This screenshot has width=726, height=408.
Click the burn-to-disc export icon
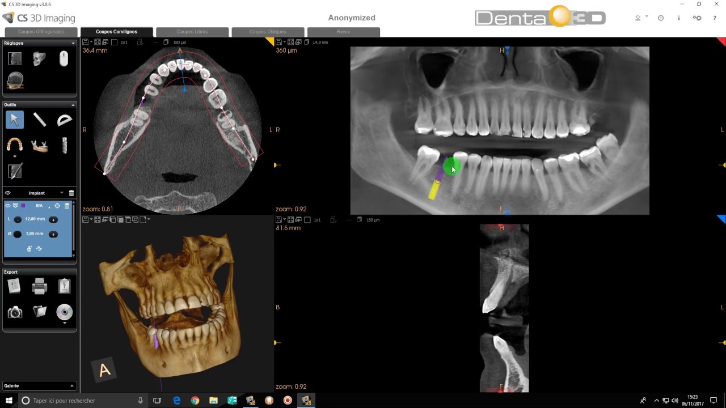(65, 312)
